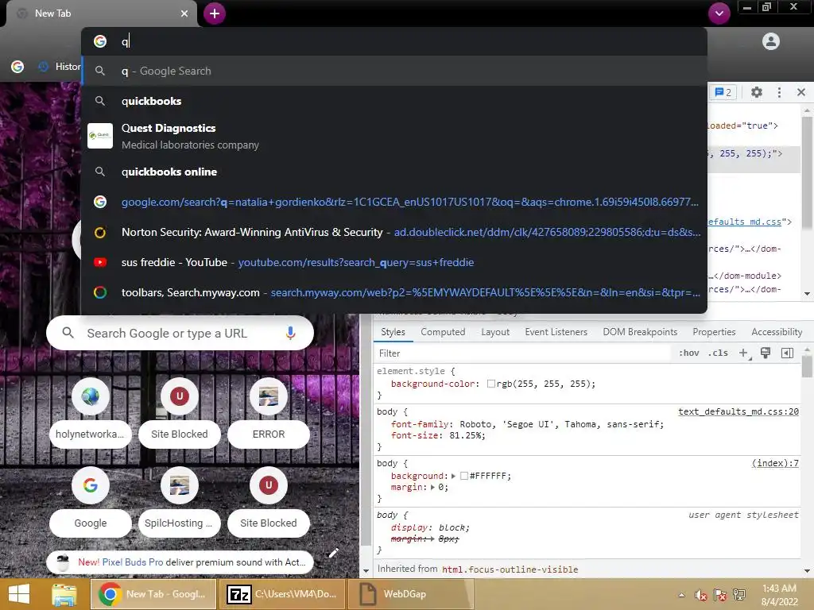Screen dimensions: 814x610
Task: Switch to Chrome New Tab taskbar button
Action: [153, 594]
